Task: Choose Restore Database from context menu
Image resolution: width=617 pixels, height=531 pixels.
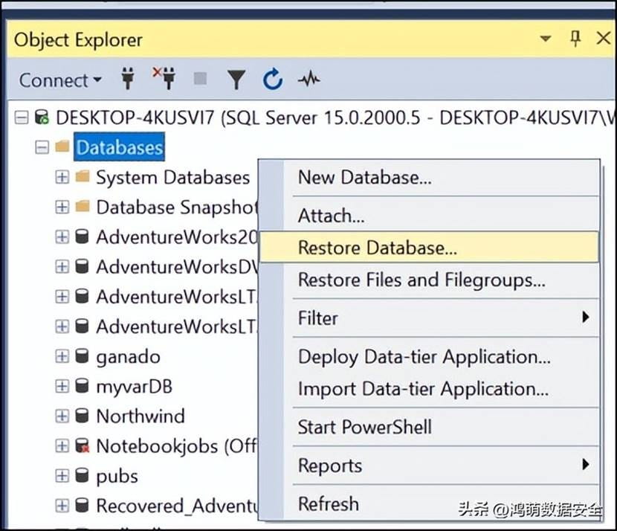Action: click(377, 248)
